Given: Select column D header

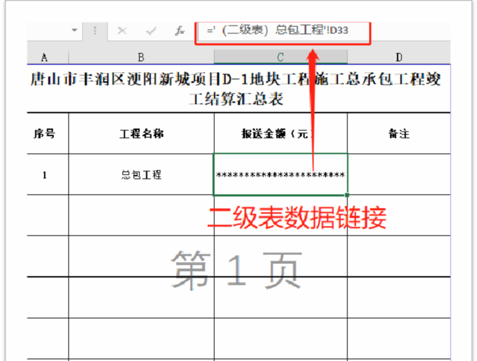Looking at the screenshot, I should tap(399, 58).
